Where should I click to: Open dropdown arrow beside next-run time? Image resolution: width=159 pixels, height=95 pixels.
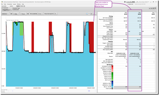(x=148, y=2)
